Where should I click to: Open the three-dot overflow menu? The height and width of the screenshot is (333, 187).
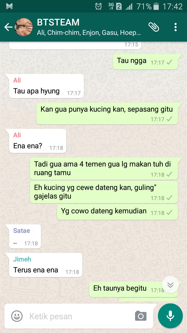pyautogui.click(x=176, y=27)
